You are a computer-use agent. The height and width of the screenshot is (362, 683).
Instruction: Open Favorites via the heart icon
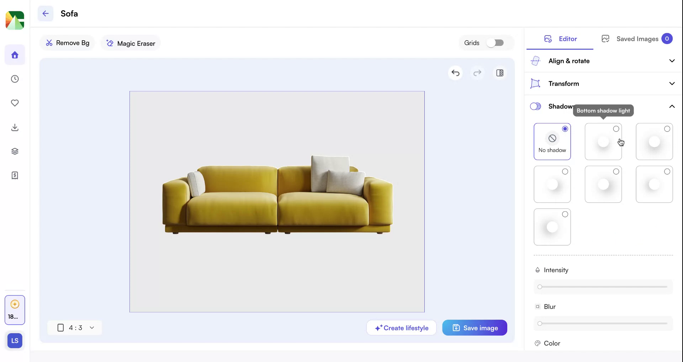coord(15,103)
